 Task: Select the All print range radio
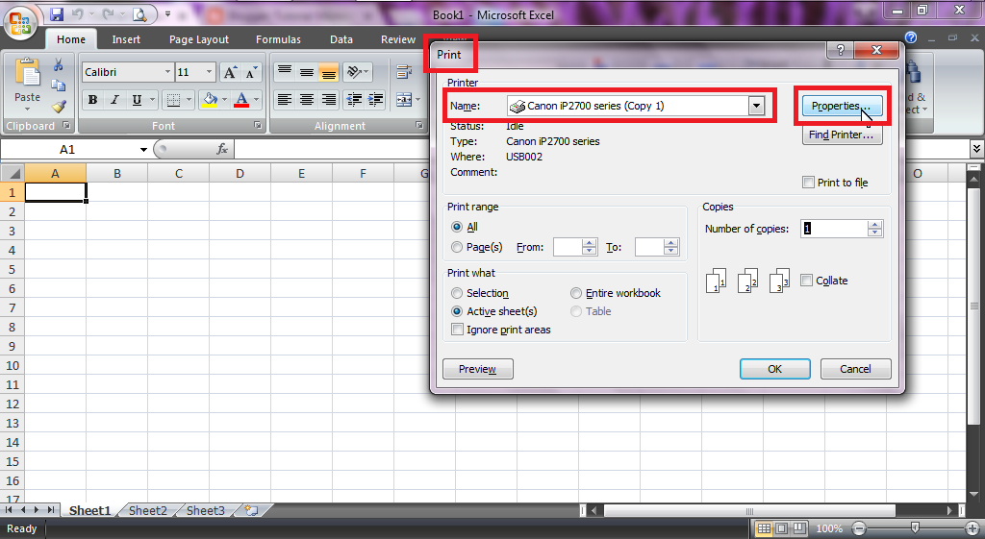click(x=457, y=227)
